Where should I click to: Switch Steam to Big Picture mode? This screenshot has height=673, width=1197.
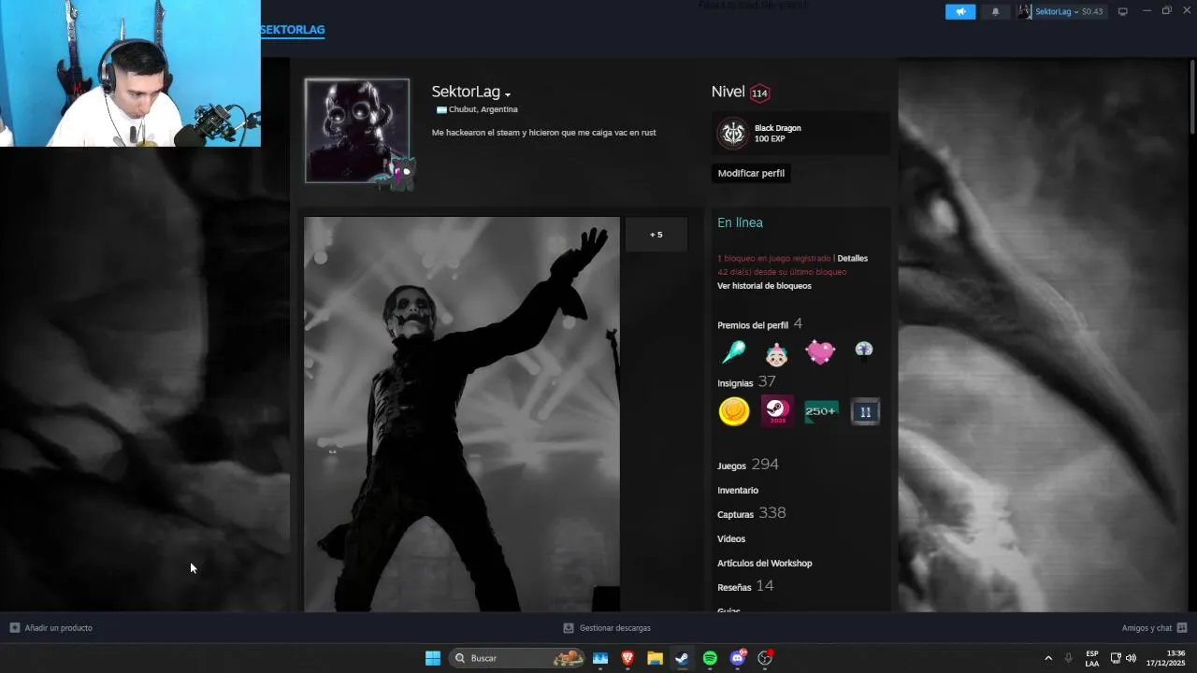click(x=1123, y=11)
